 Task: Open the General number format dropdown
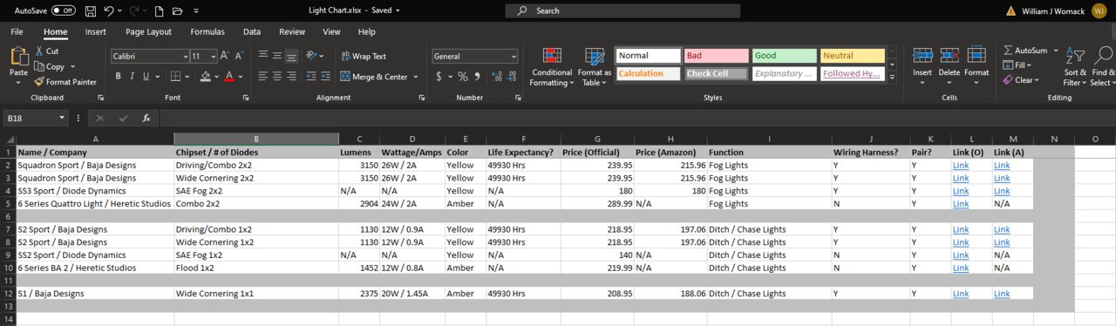(514, 56)
